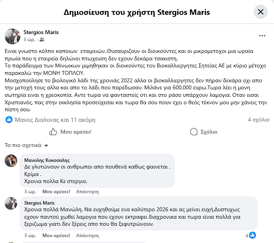This screenshot has width=274, height=243.
Task: Click the audience privacy icon next to 3 ώρ.
Action: 42,40
